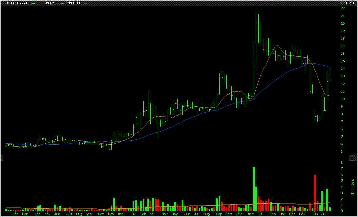Click the 11 price axis label
The height and width of the screenshot is (217, 358).
coord(343,92)
